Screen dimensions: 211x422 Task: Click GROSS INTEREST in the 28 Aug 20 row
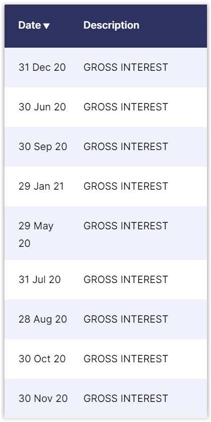pyautogui.click(x=126, y=319)
